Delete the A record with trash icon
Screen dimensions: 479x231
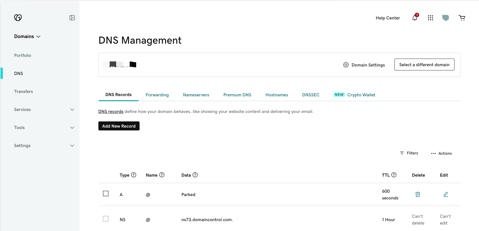[x=418, y=194]
